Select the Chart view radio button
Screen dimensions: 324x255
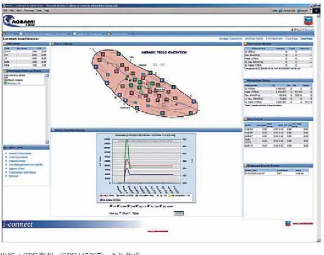tap(120, 213)
